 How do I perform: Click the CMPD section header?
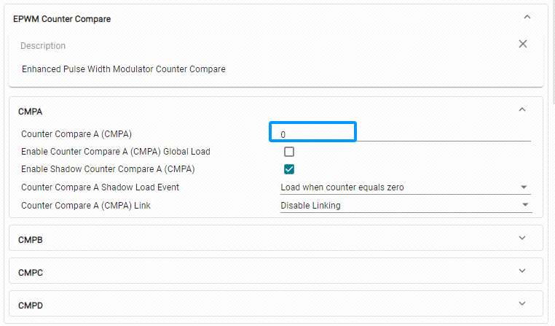276,303
